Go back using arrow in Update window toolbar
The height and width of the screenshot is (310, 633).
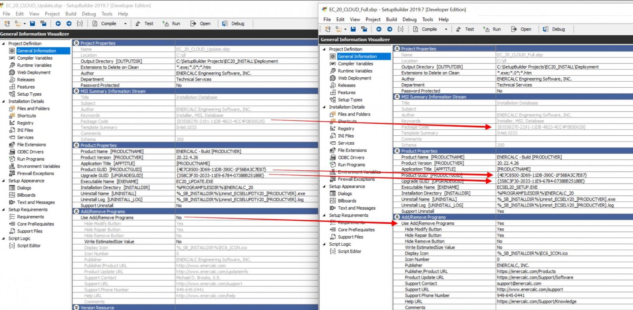[58, 23]
